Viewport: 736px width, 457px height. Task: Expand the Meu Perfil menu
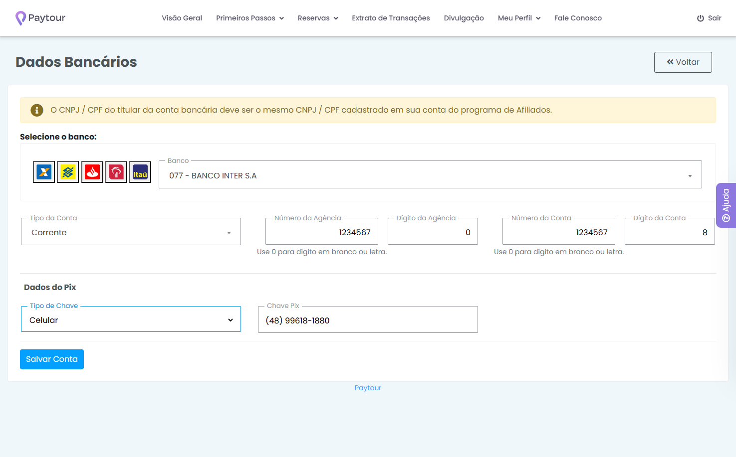(x=519, y=18)
